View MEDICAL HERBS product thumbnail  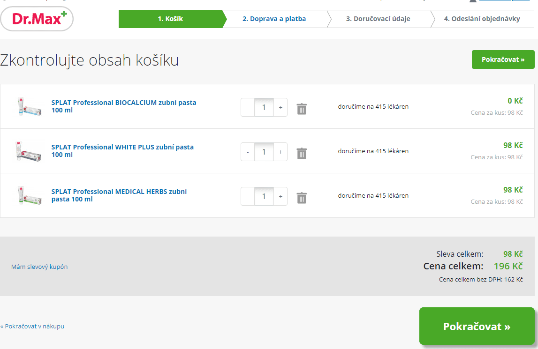coord(29,196)
